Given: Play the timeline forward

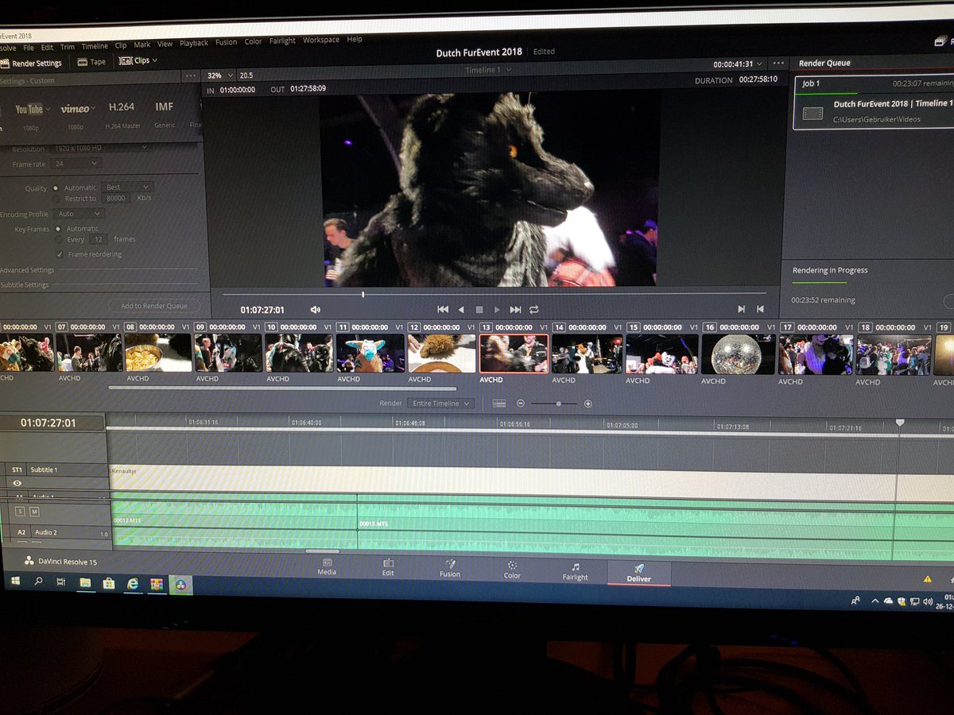Looking at the screenshot, I should pyautogui.click(x=497, y=309).
